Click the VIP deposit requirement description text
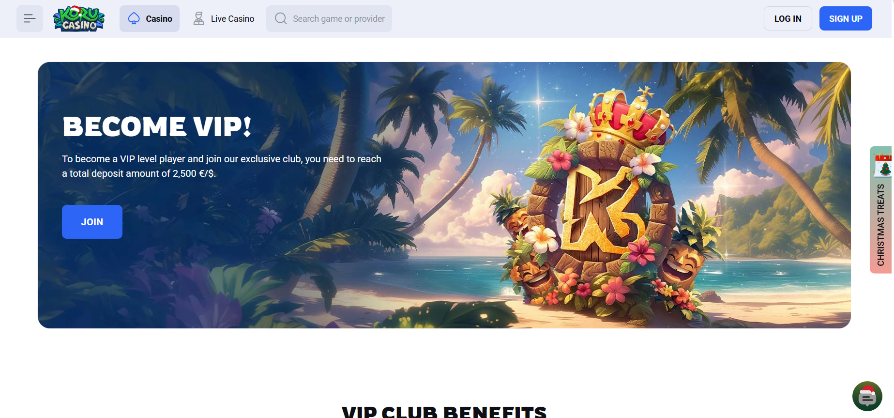Screen dimensions: 894x418 point(222,166)
